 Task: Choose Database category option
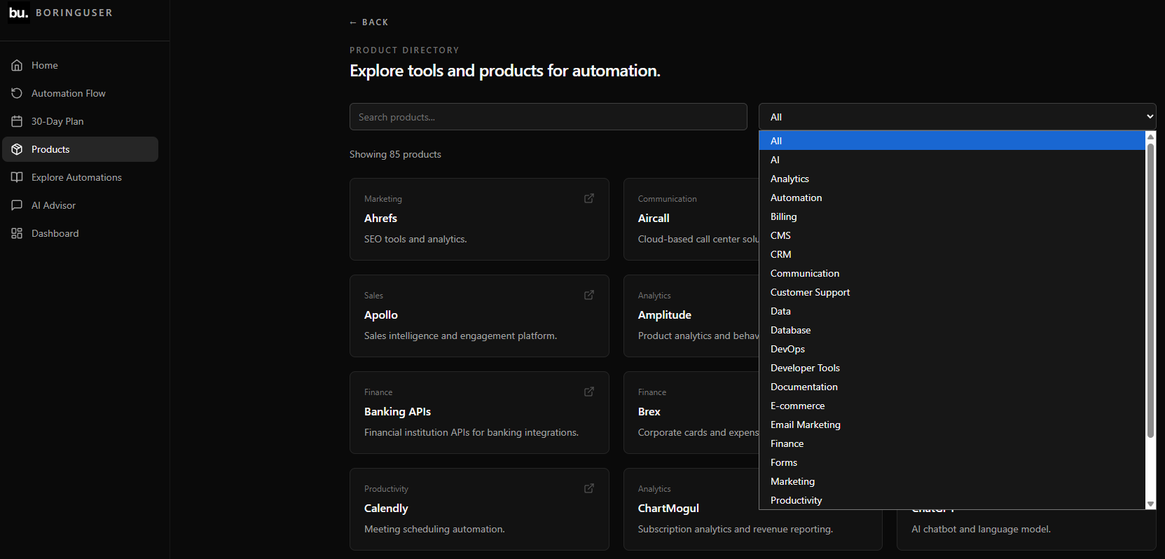[x=952, y=330]
